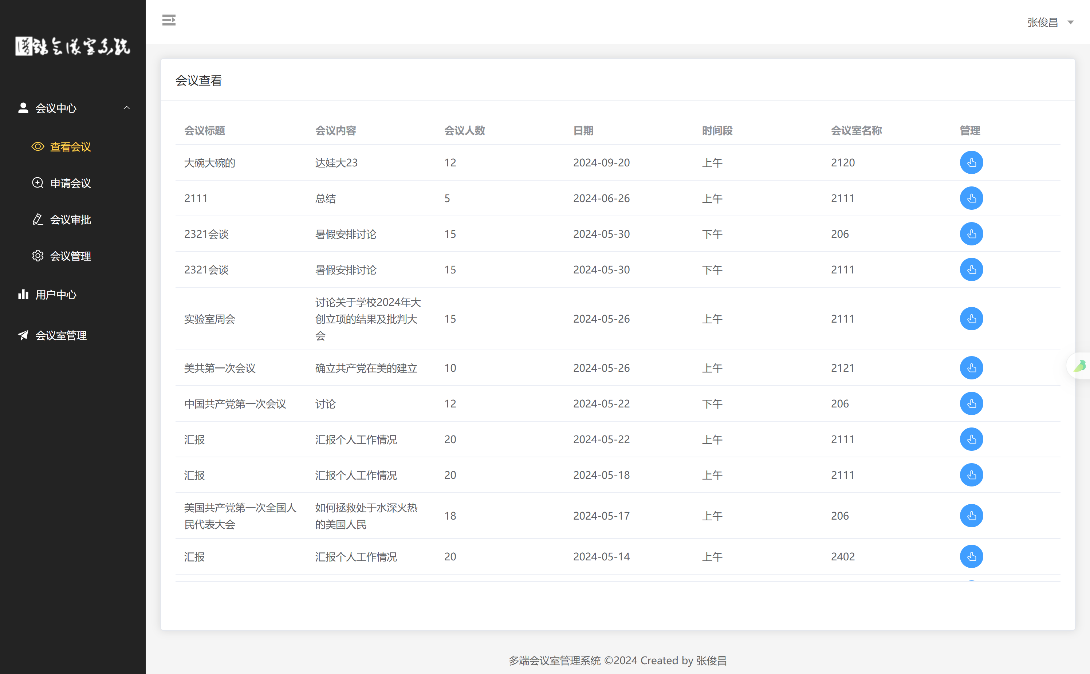The height and width of the screenshot is (674, 1090).
Task: Go to 会议审批 menu item
Action: (70, 220)
